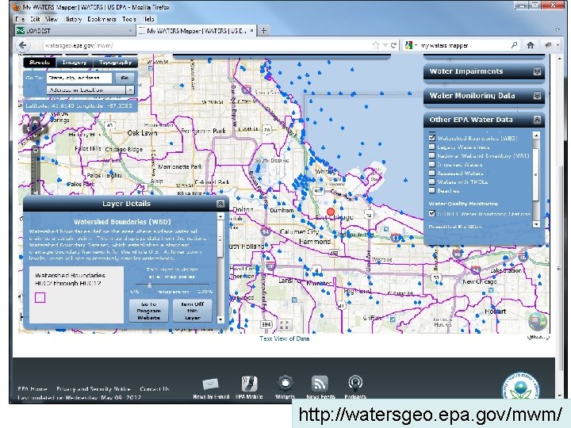Open the Edit menu
The height and width of the screenshot is (428, 571).
(35, 19)
